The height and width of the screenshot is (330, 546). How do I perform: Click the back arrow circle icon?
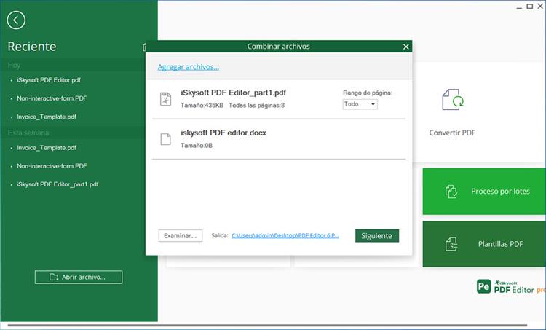coord(15,20)
